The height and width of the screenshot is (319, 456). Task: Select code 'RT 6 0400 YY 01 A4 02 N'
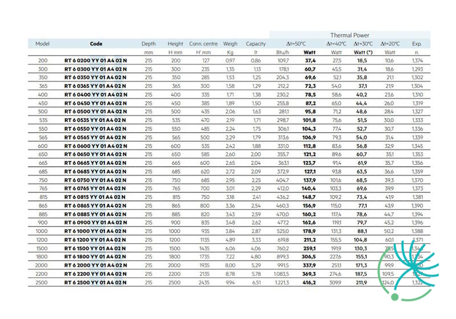tap(96, 95)
